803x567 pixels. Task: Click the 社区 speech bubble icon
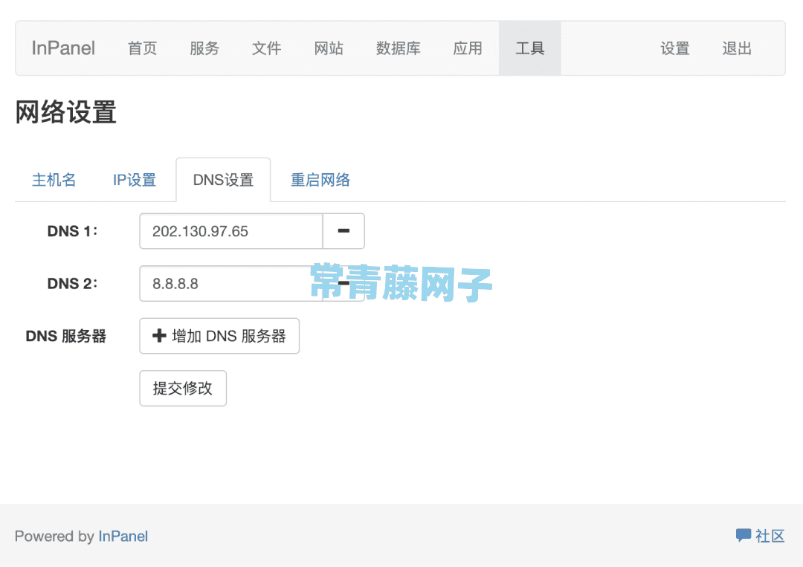click(x=744, y=535)
